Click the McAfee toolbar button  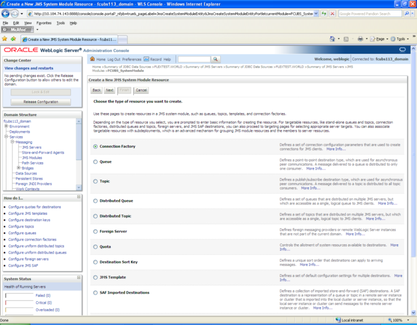(x=17, y=30)
